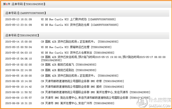Click timestamp 2015-06-09 13:55:57
Viewport: 172px width, 109px height.
19,98
